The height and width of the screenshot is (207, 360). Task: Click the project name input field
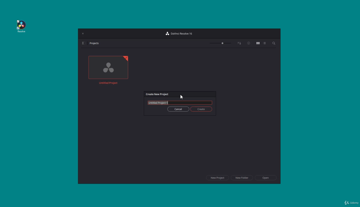180,103
